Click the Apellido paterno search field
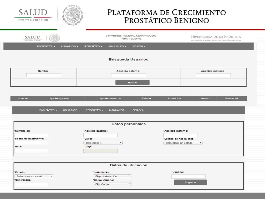This screenshot has width=265, height=199. 128,75
